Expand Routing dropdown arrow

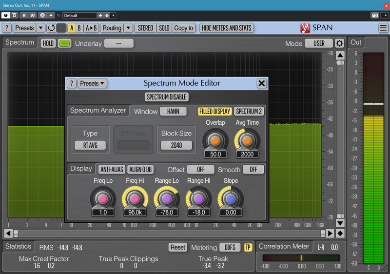(128, 28)
